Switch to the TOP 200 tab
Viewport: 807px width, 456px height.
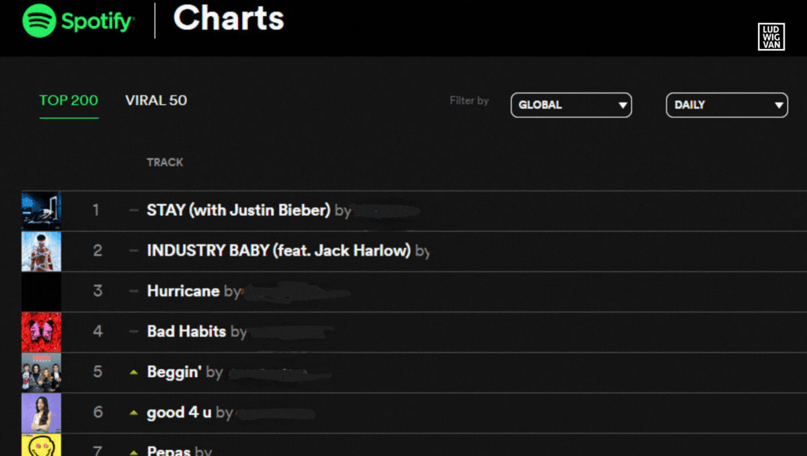coord(69,101)
